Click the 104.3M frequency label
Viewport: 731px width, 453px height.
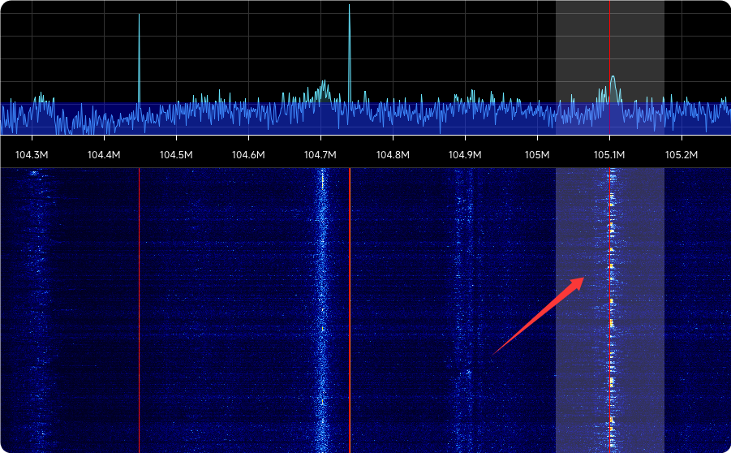32,155
